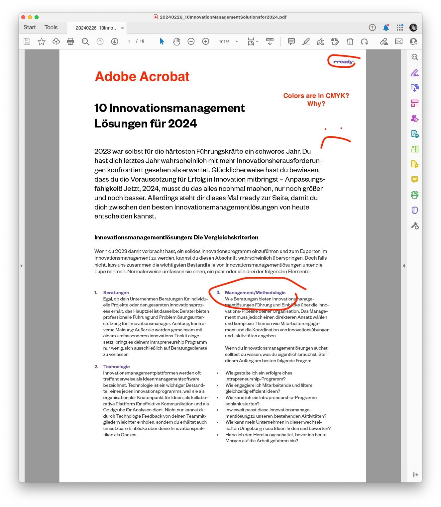Viewport: 441px width, 507px height.
Task: Open the Protect shield tool in sidebar
Action: click(x=415, y=210)
